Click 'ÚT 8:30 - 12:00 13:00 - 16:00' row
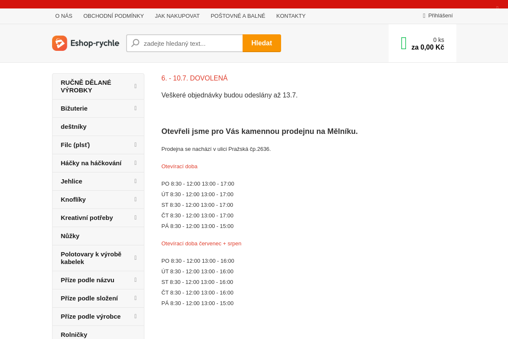The height and width of the screenshot is (339, 508). pyautogui.click(x=197, y=272)
